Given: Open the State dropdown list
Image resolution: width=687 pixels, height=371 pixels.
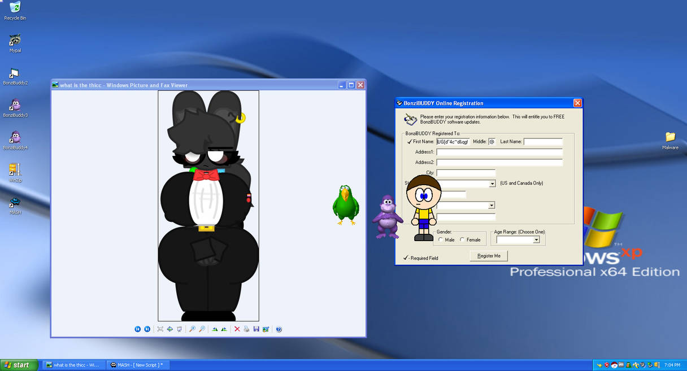Looking at the screenshot, I should point(492,184).
